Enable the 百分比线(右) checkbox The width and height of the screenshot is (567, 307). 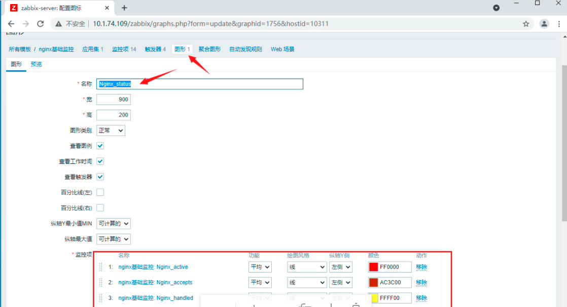coord(100,208)
